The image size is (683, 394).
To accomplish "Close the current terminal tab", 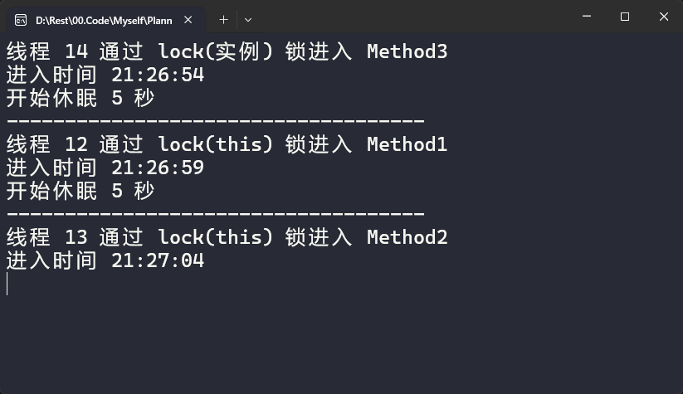I will [188, 20].
